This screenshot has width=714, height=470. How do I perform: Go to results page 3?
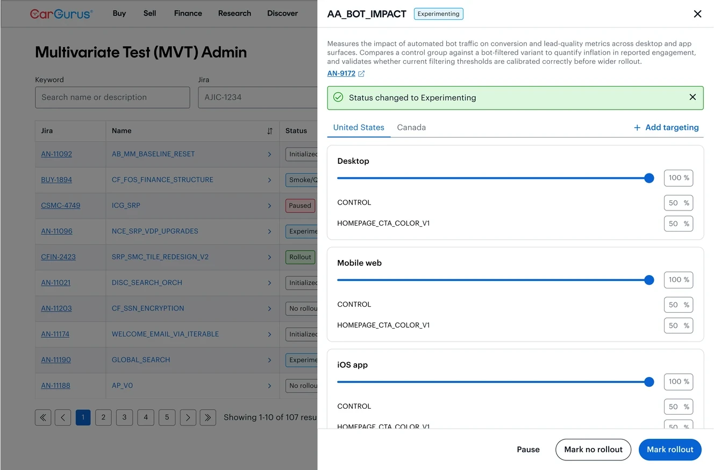pyautogui.click(x=124, y=417)
